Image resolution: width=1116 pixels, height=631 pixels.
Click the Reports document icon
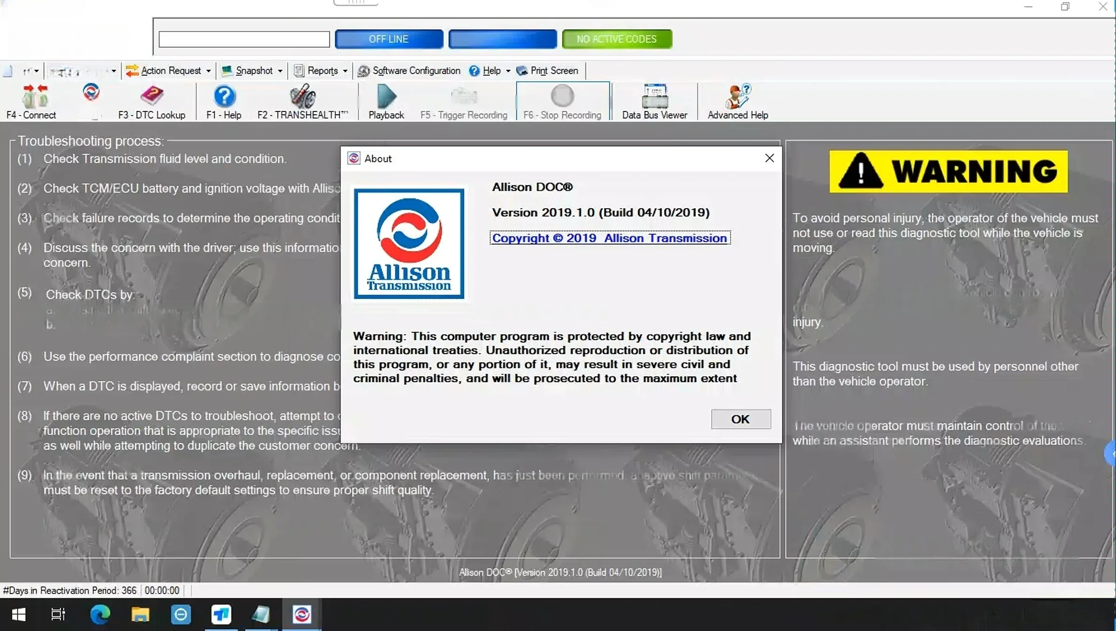(x=299, y=70)
